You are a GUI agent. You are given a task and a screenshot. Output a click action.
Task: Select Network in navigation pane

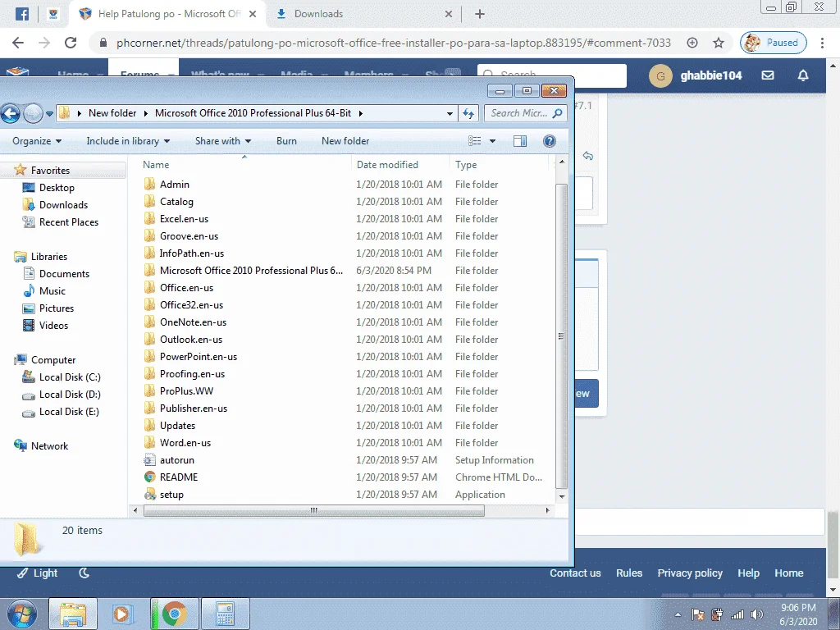(48, 445)
